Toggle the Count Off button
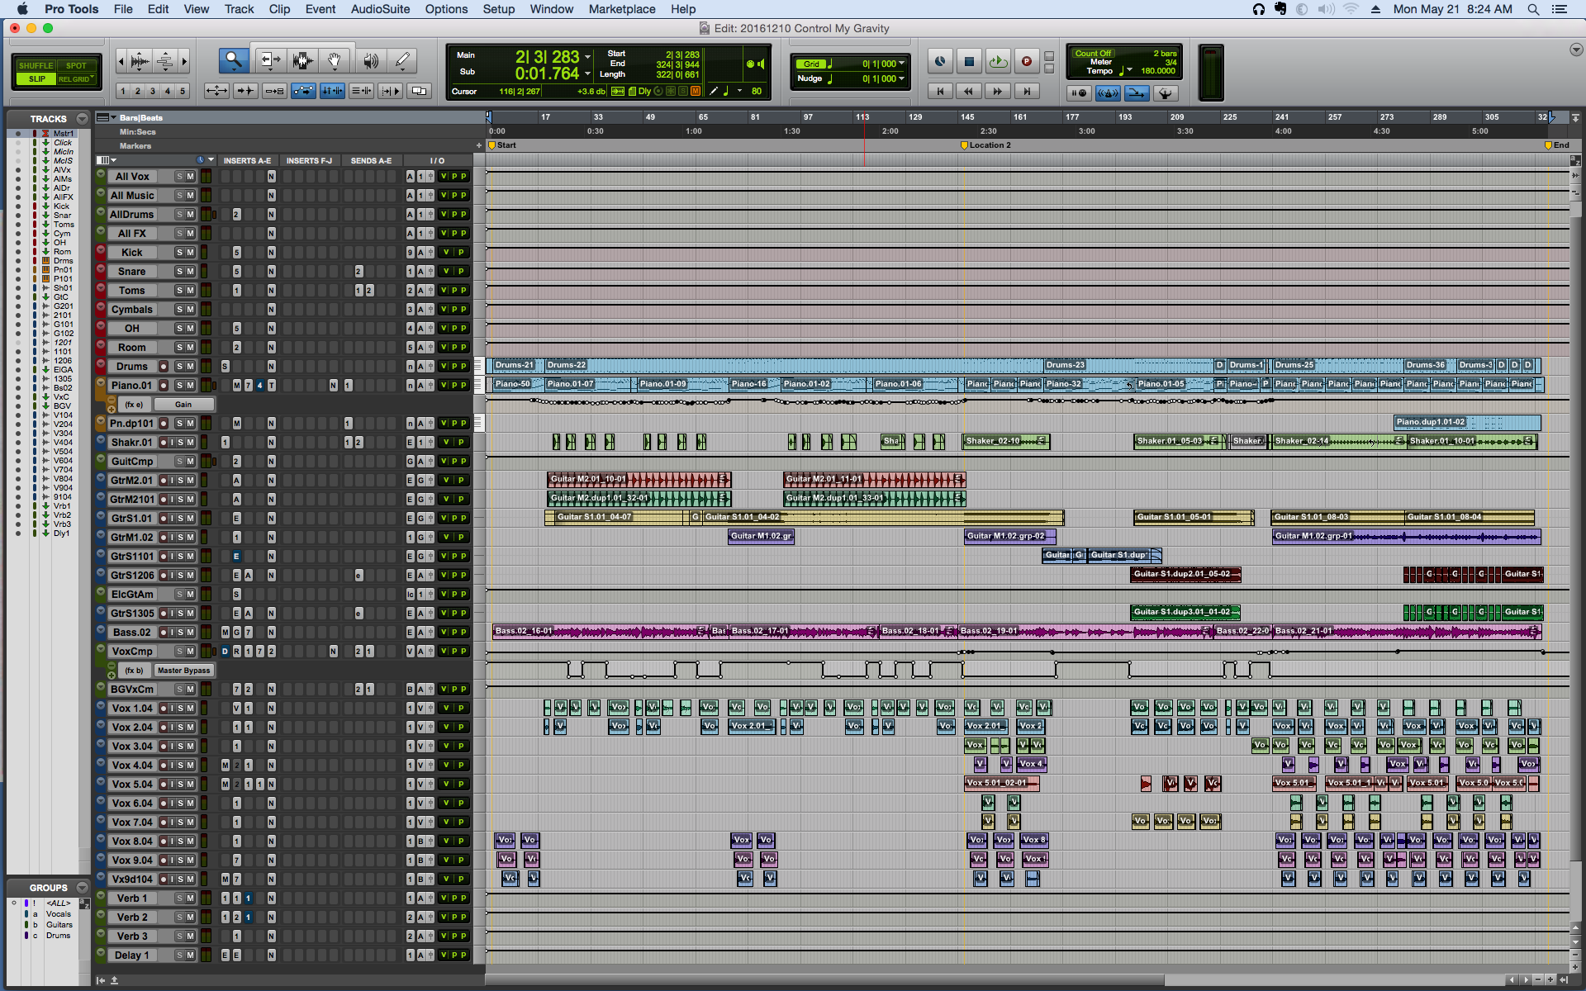The image size is (1586, 991). pos(1093,53)
